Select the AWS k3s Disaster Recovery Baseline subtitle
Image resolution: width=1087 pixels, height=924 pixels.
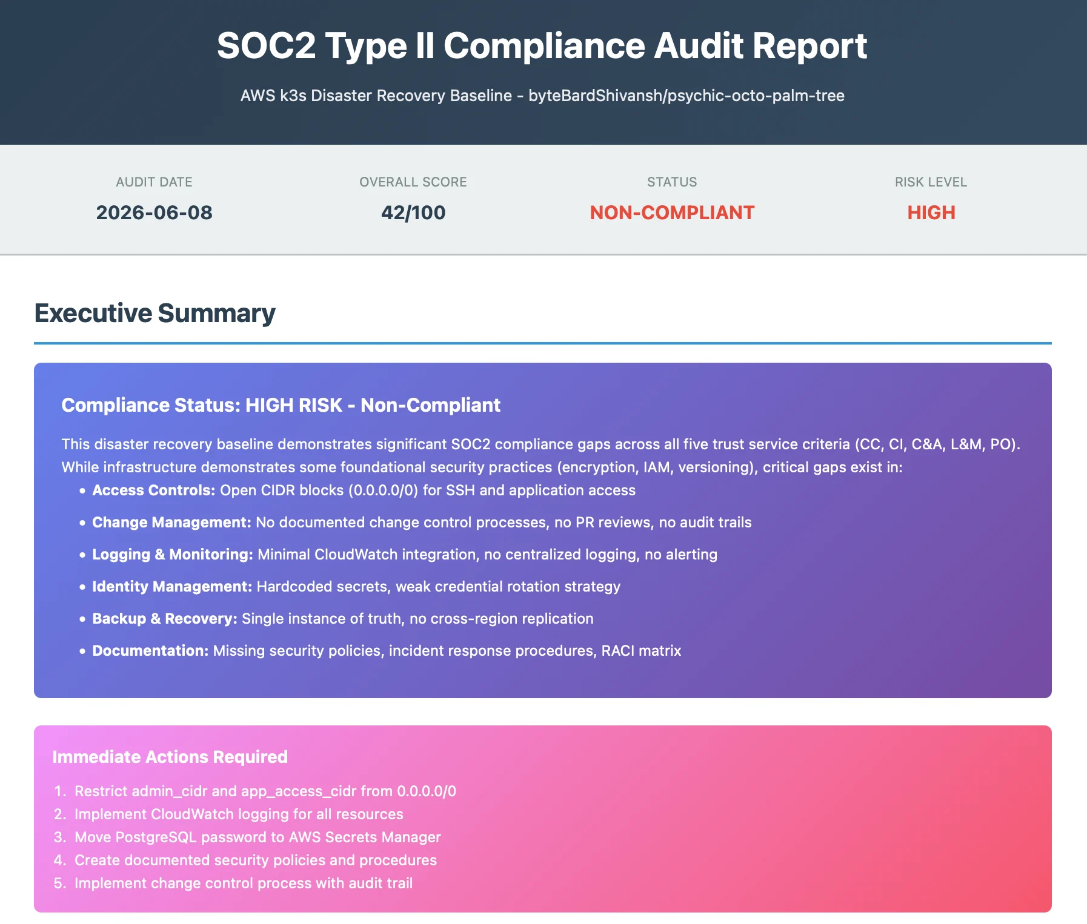tap(542, 96)
